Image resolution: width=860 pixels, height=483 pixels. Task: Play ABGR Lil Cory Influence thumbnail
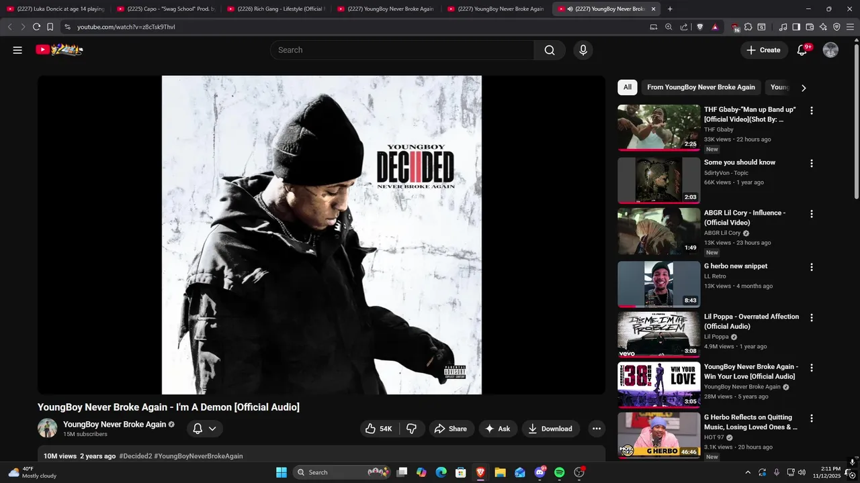(658, 231)
